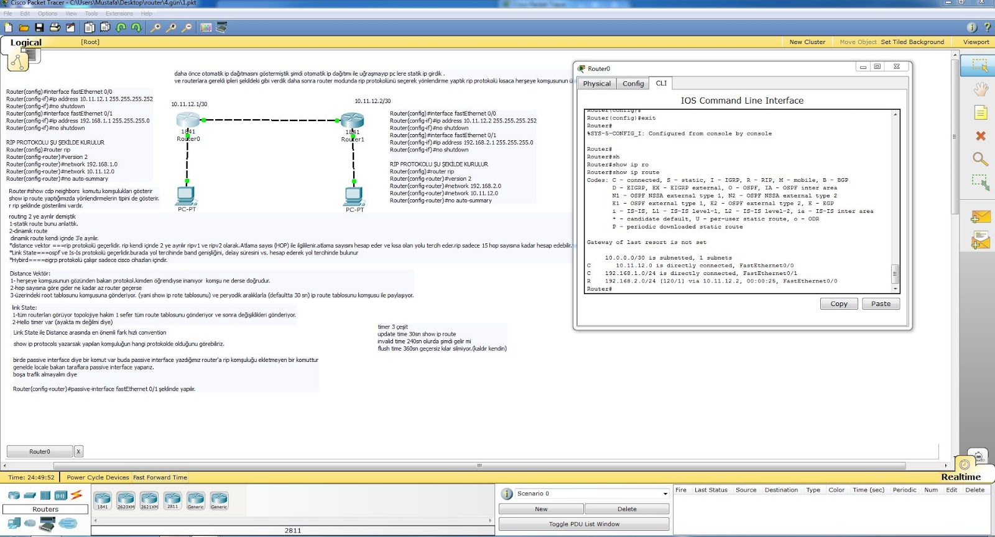Click Router1 device on workspace

352,120
